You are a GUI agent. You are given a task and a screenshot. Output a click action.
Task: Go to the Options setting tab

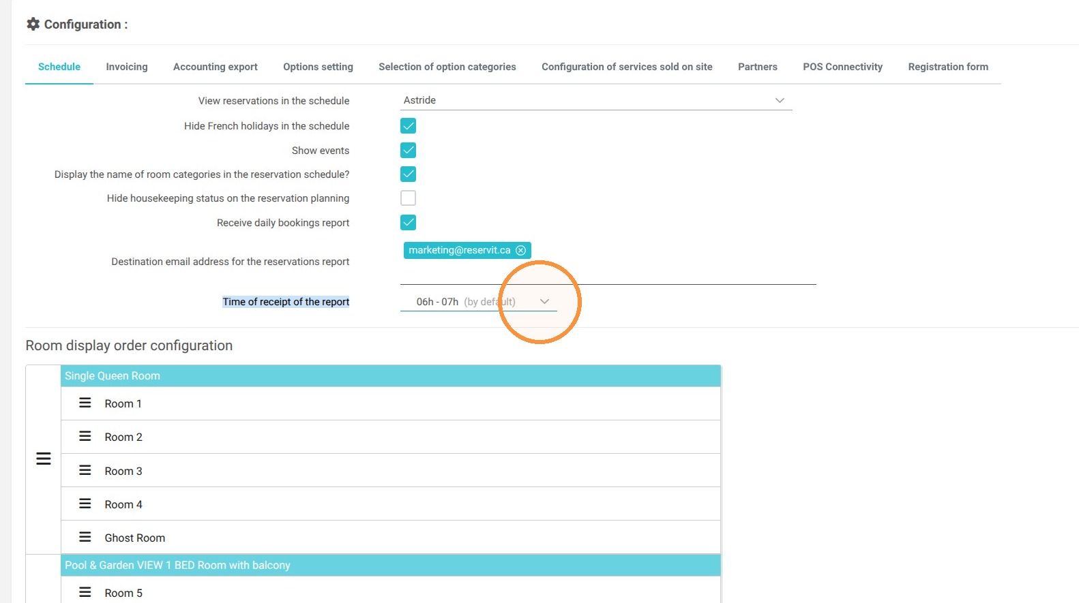pyautogui.click(x=319, y=67)
